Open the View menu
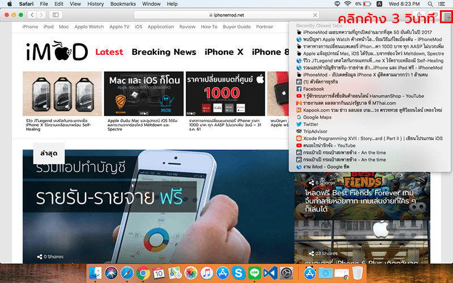 (75, 4)
